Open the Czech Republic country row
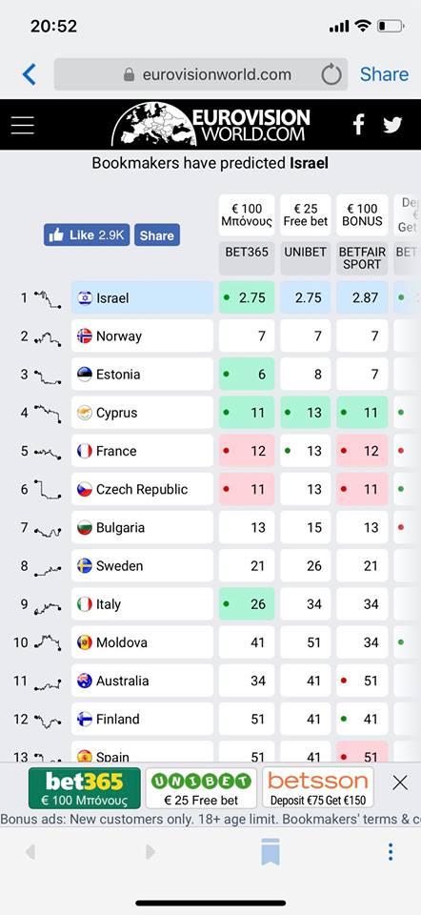 pos(142,489)
